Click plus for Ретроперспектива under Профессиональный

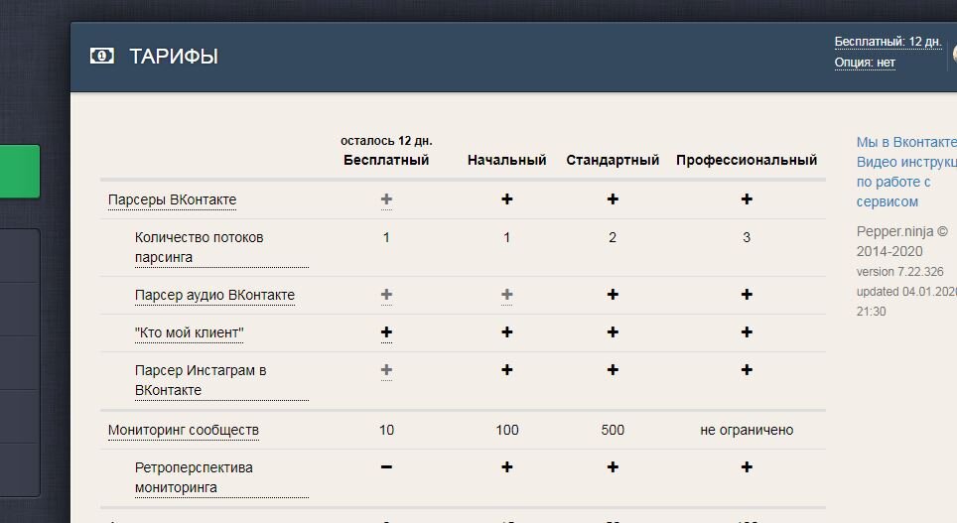(x=747, y=467)
